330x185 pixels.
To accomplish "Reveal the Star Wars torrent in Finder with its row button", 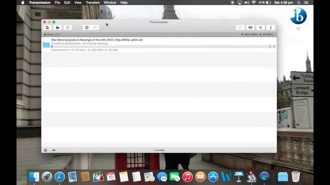I will [274, 47].
